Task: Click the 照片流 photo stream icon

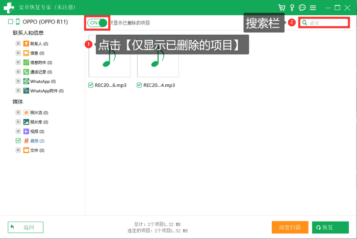Action: pyautogui.click(x=26, y=112)
